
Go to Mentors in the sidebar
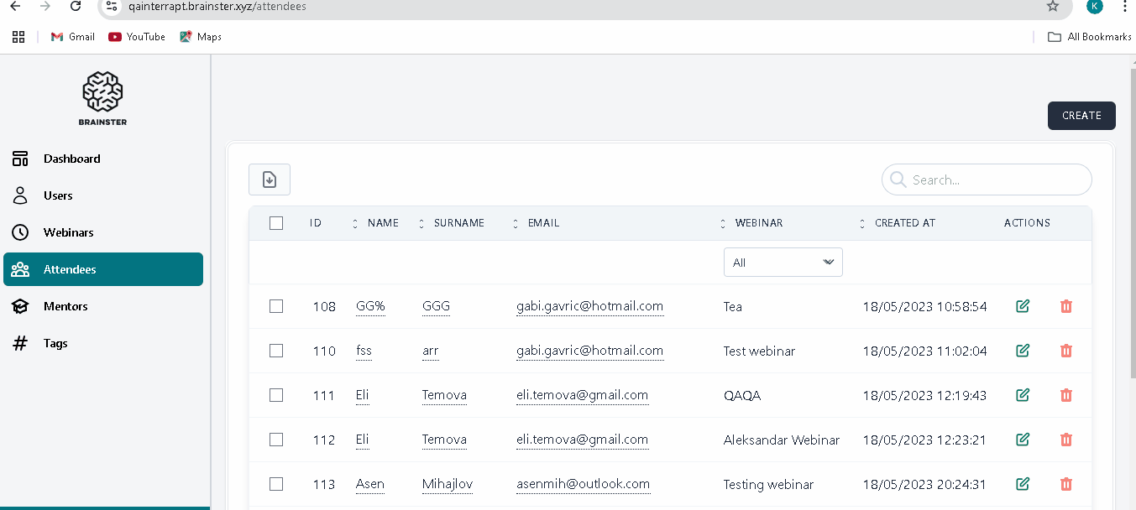[x=65, y=306]
